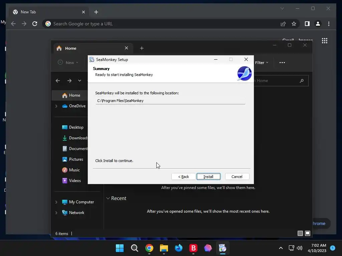Expand the OneDrive tree node
The width and height of the screenshot is (342, 256).
(x=56, y=106)
